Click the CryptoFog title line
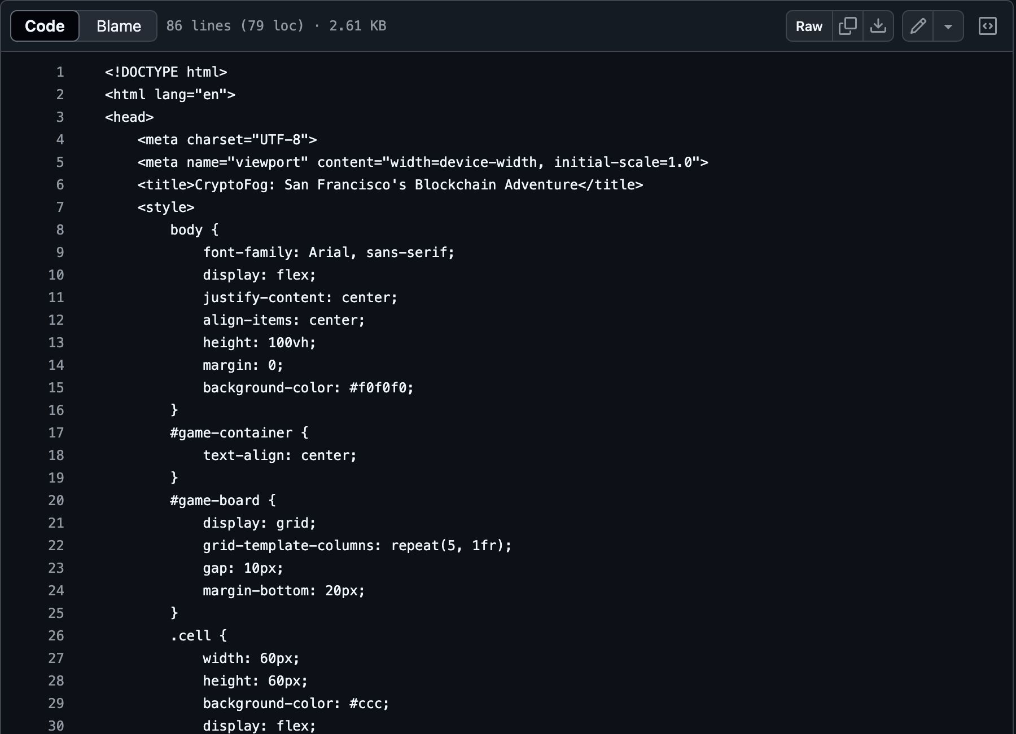1016x734 pixels. pyautogui.click(x=390, y=185)
